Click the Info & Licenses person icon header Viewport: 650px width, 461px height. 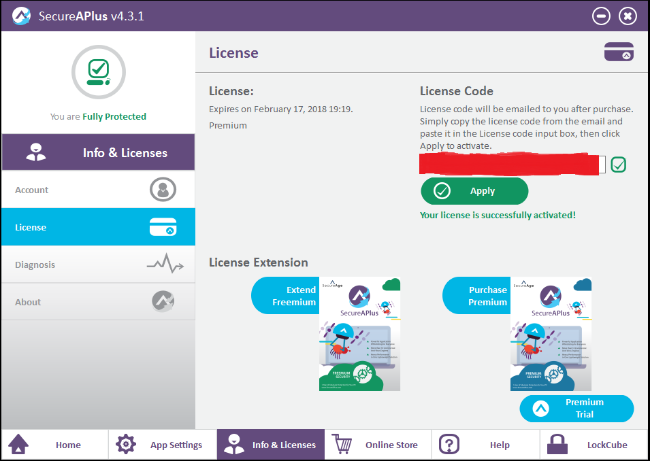pos(36,152)
